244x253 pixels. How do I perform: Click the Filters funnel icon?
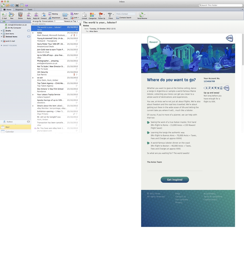coord(110,15)
